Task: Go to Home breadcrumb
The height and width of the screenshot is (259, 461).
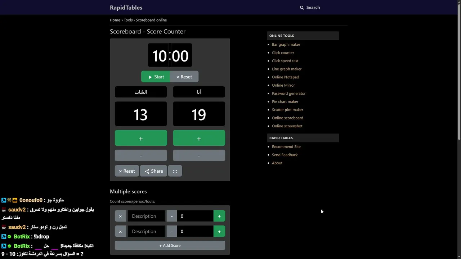Action: pos(115,20)
